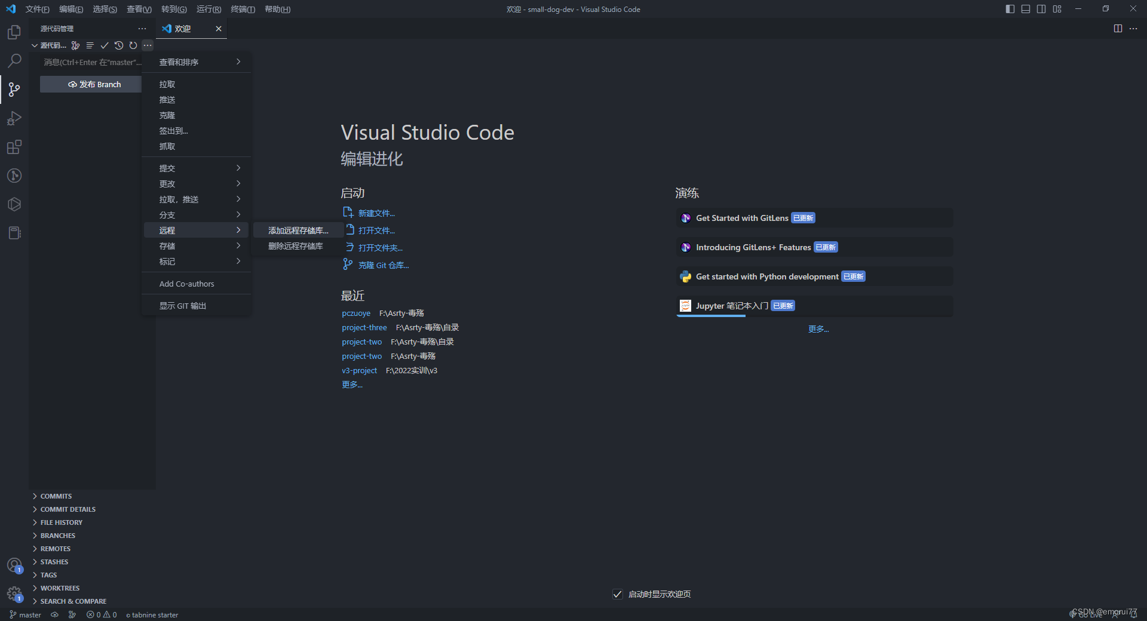The width and height of the screenshot is (1147, 621).
Task: Collapse the 源代码 repository section chevron
Action: [35, 45]
